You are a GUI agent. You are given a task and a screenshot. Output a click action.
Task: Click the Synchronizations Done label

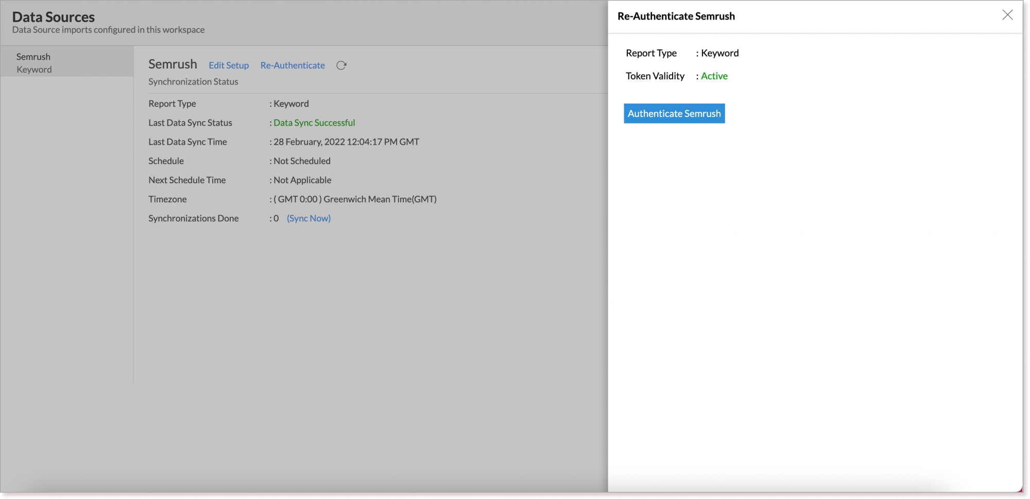[x=194, y=218]
